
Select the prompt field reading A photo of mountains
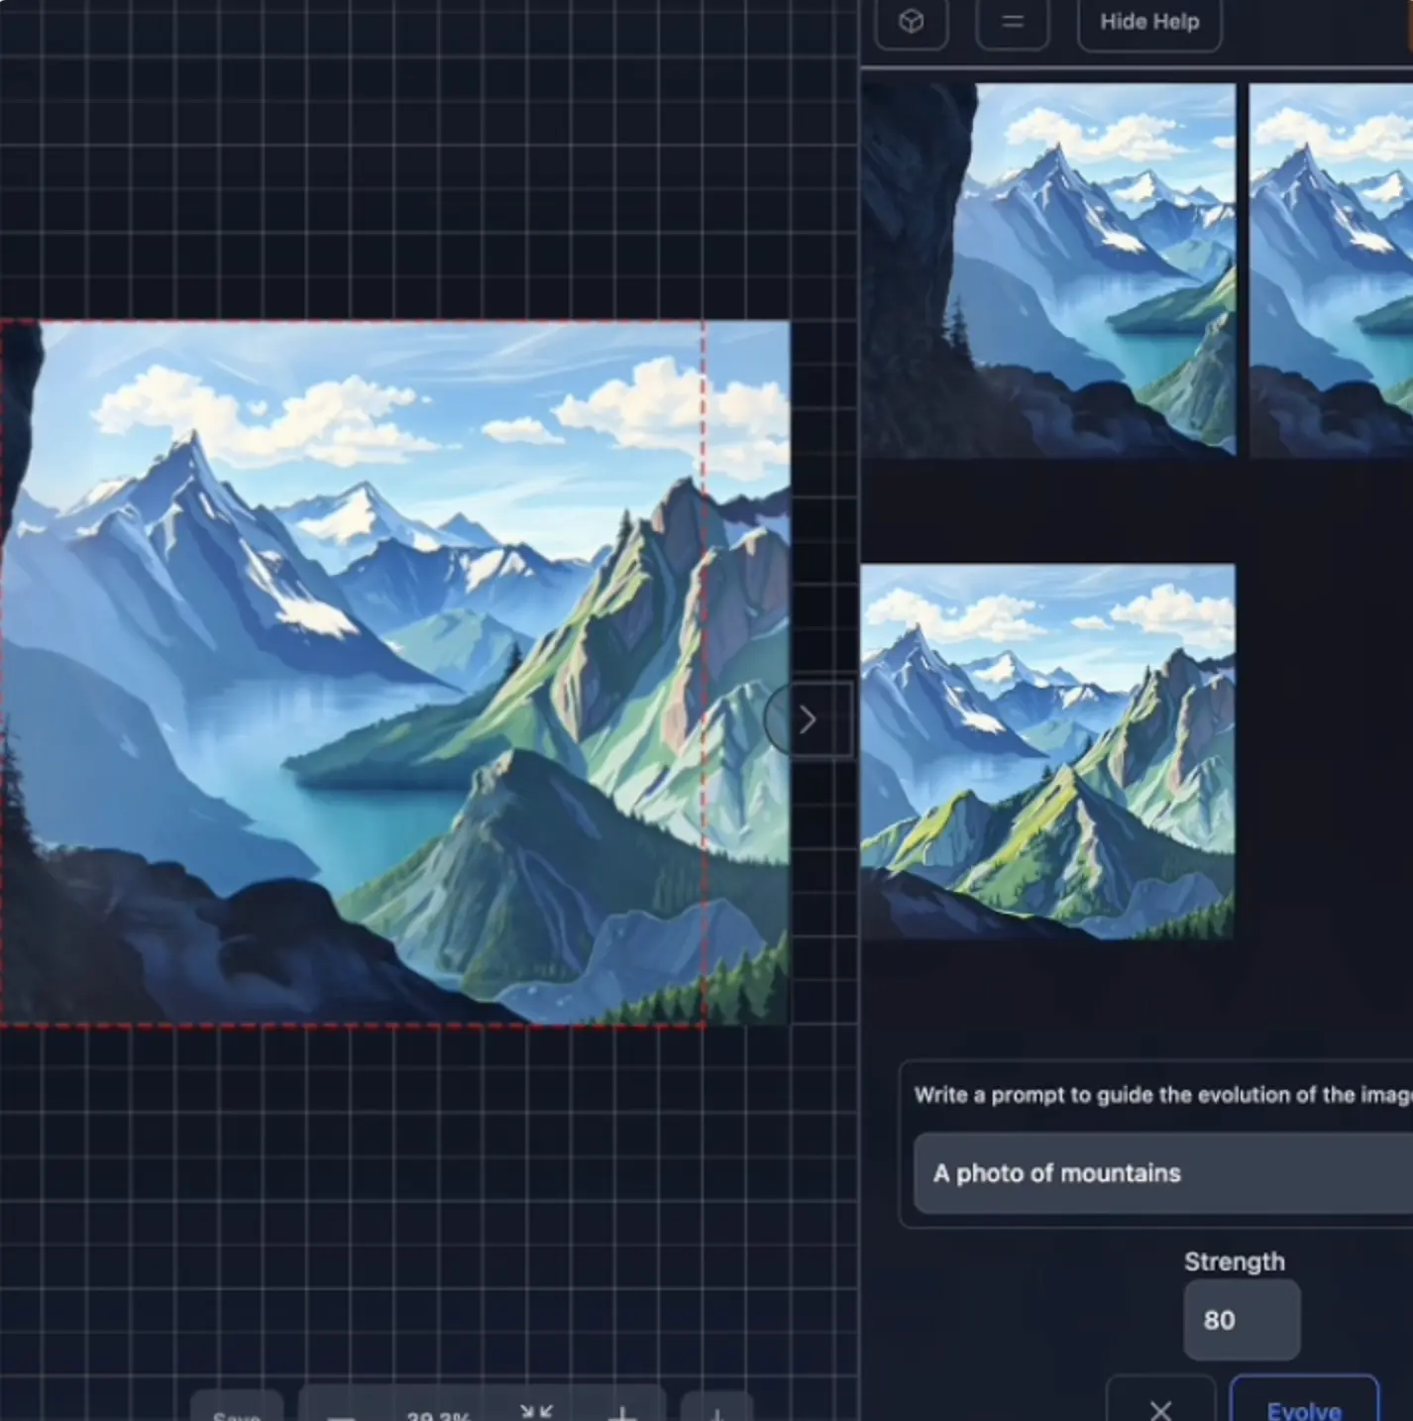pos(1159,1173)
